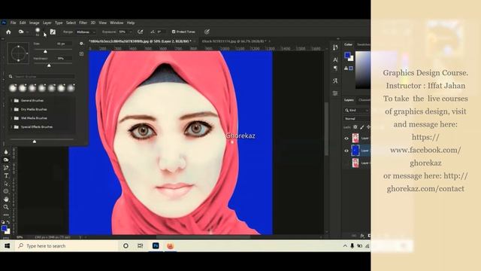Select the last recent brush thumbnail
Image resolution: width=481 pixels, height=271 pixels.
pyautogui.click(x=71, y=88)
